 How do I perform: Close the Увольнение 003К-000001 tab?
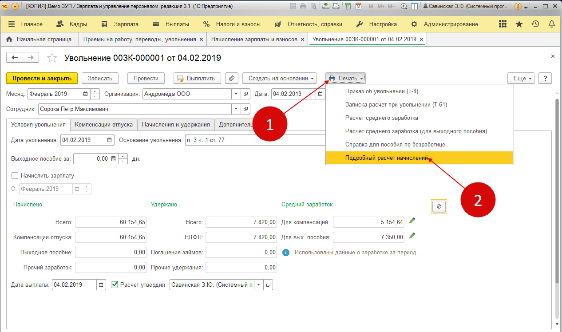[x=421, y=39]
